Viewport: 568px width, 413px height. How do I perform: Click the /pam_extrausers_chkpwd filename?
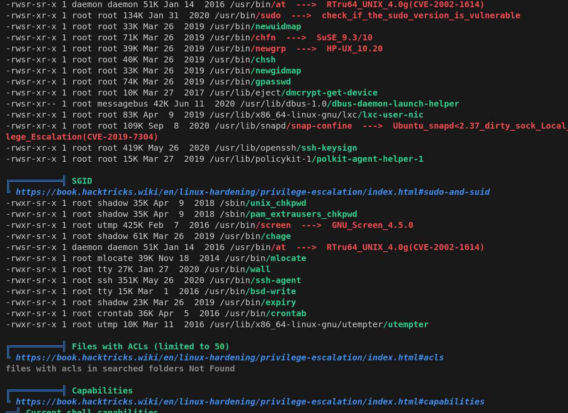(x=301, y=214)
